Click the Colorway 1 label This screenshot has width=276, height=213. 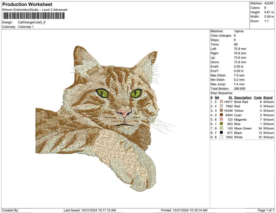point(25,27)
